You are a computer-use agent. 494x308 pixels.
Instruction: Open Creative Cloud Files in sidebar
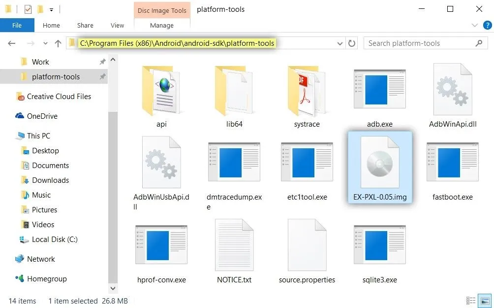click(x=54, y=97)
